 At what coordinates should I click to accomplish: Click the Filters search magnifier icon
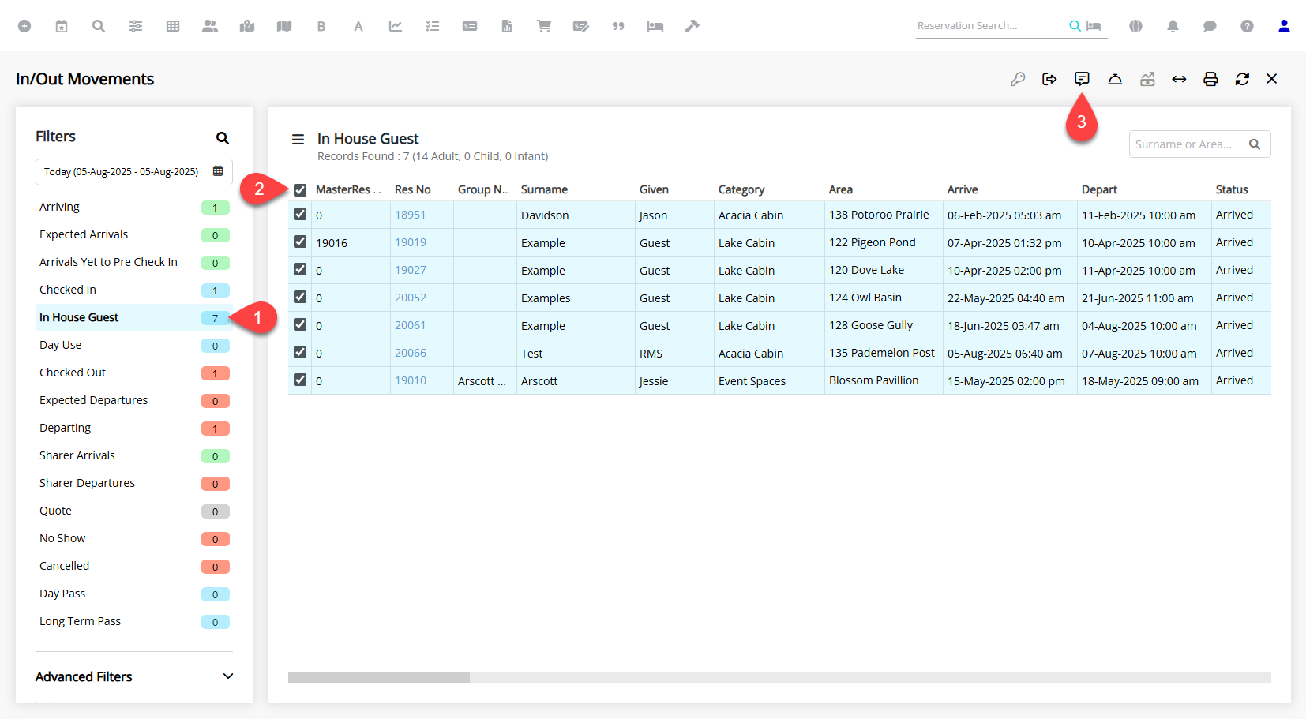point(223,138)
